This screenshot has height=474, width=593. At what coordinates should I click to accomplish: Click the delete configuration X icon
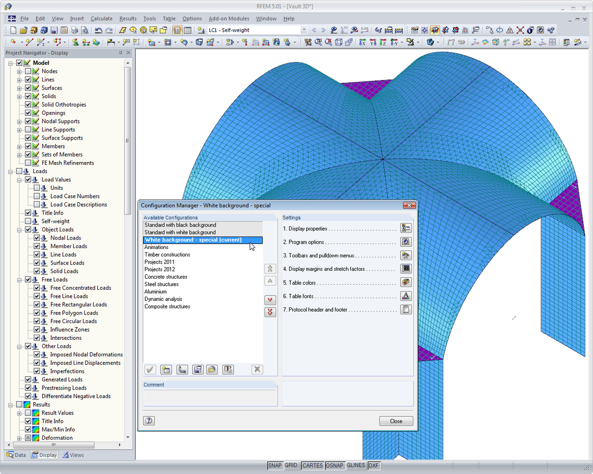[257, 370]
